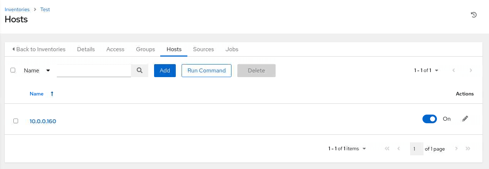This screenshot has width=489, height=169.
Task: Open the Test breadcrumb link
Action: (x=45, y=9)
